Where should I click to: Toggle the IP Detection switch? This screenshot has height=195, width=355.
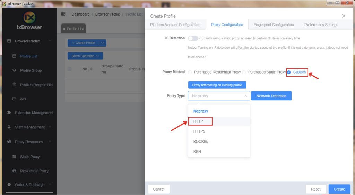pyautogui.click(x=193, y=38)
